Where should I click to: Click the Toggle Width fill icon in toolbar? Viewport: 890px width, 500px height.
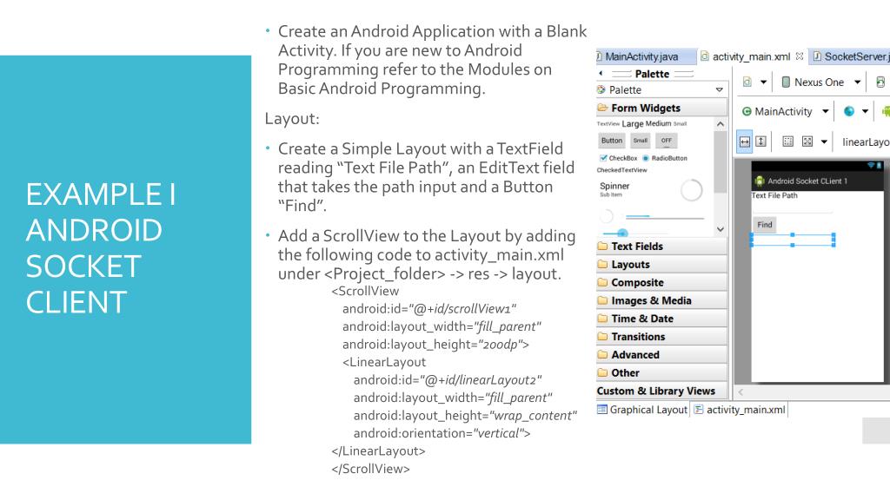744,141
